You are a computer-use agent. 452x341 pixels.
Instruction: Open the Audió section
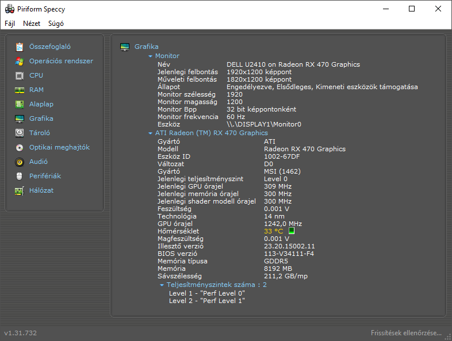[x=39, y=162]
